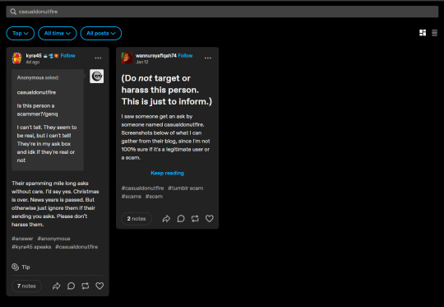Reblog wannursyafiqah74's post
444x307 pixels.
[195, 219]
